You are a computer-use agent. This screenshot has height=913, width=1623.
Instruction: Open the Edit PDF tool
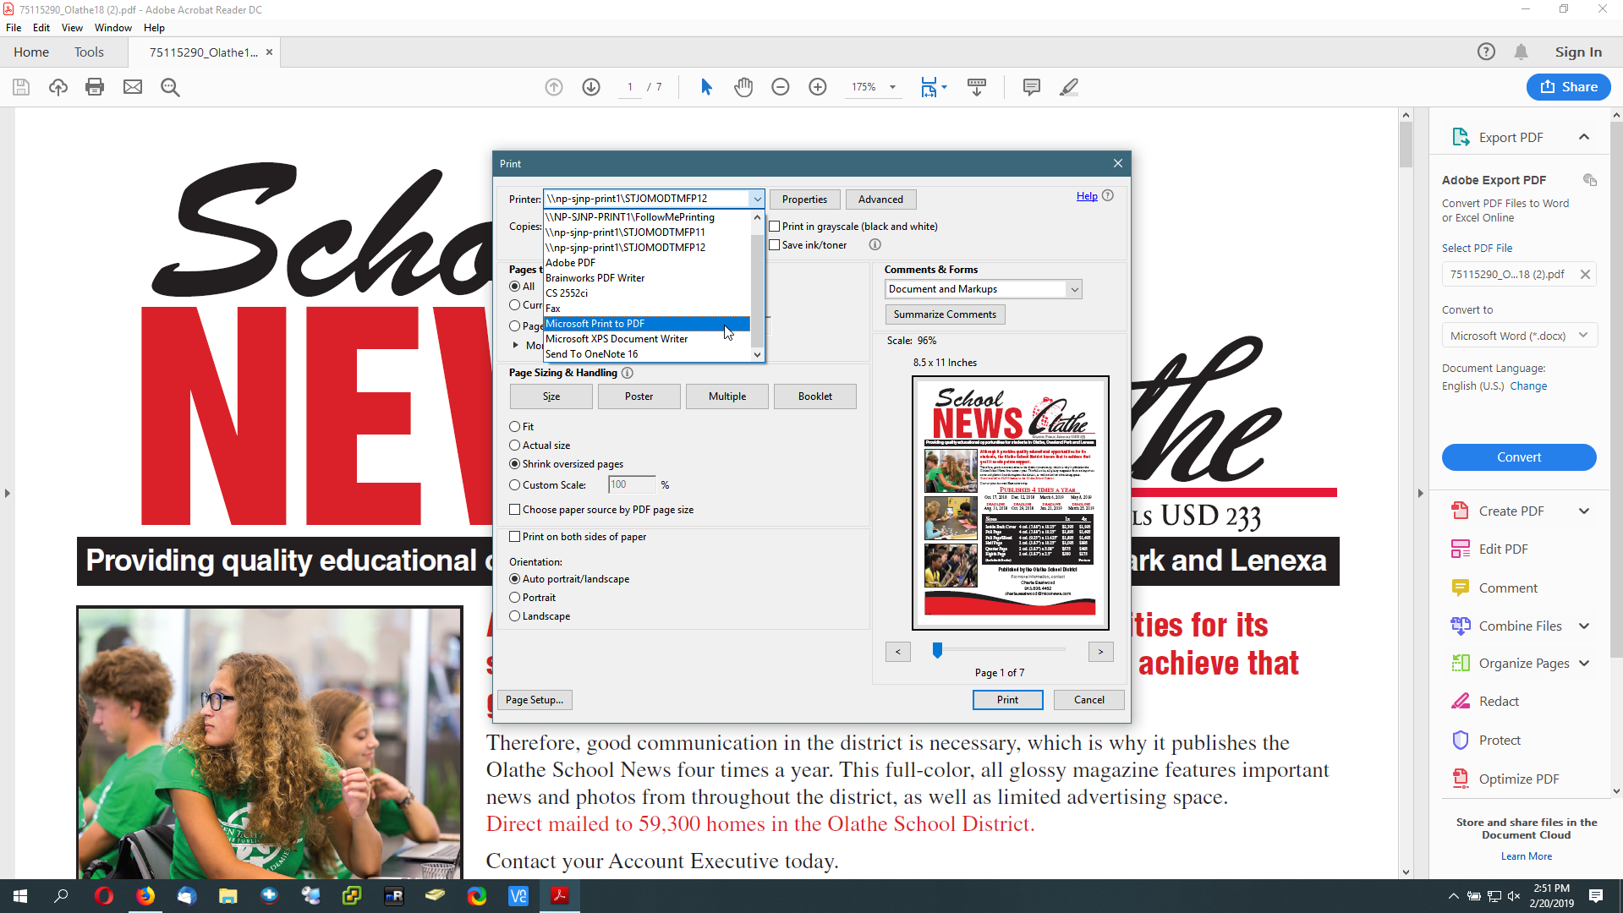click(1503, 549)
